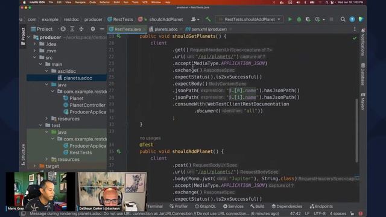Image resolution: width=386 pixels, height=217 pixels.
Task: Expand all in the Project panel
Action: pos(72,29)
